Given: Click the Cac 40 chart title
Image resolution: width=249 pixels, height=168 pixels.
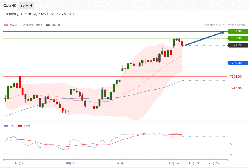Looking at the screenshot, I should (10, 6).
